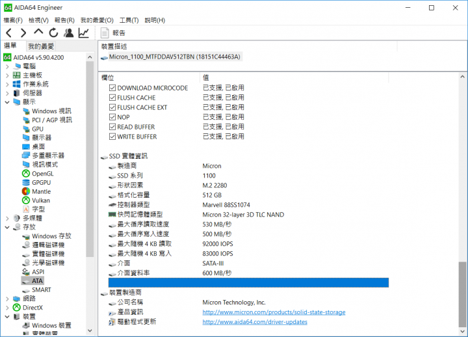Open the user profile toolbar icon
The image size is (468, 337).
(69, 33)
